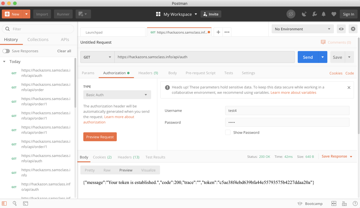Select the History sidebar tab
The image size is (360, 208).
(x=11, y=39)
